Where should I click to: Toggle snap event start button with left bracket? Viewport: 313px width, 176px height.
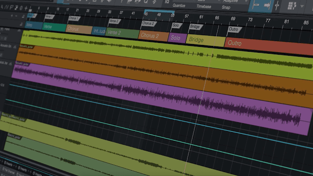pyautogui.click(x=255, y=5)
